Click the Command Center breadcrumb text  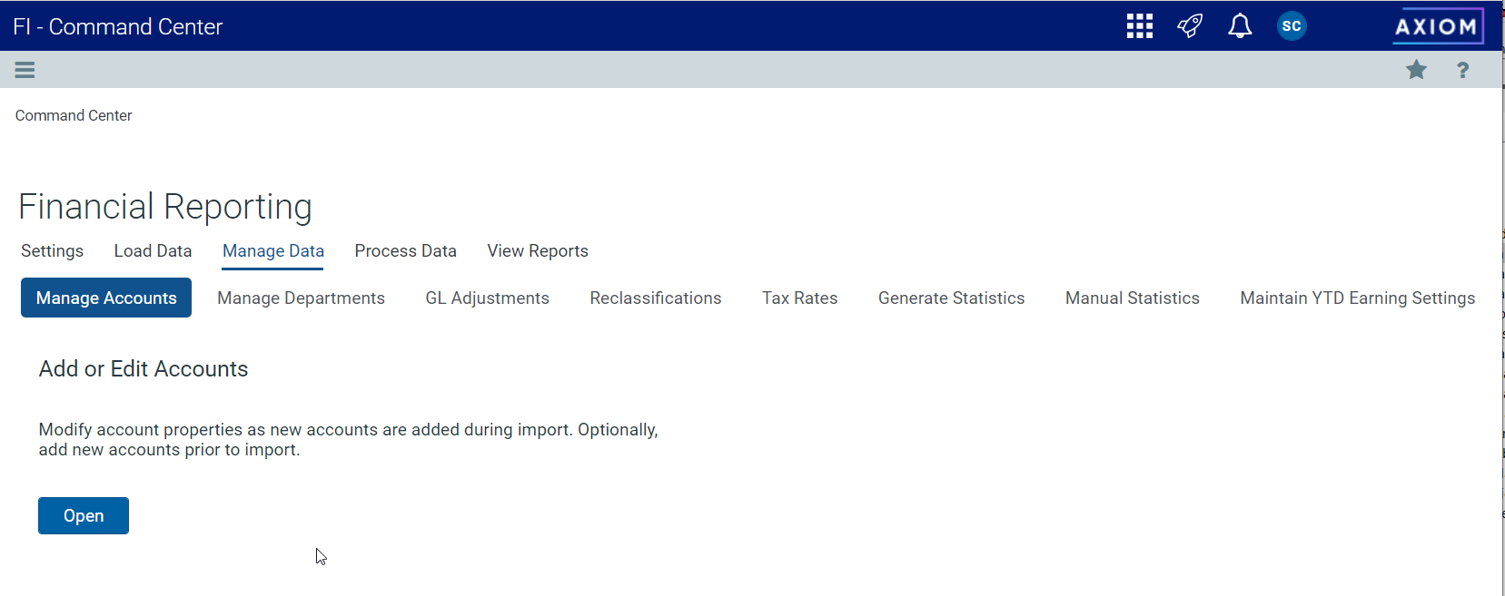coord(74,115)
